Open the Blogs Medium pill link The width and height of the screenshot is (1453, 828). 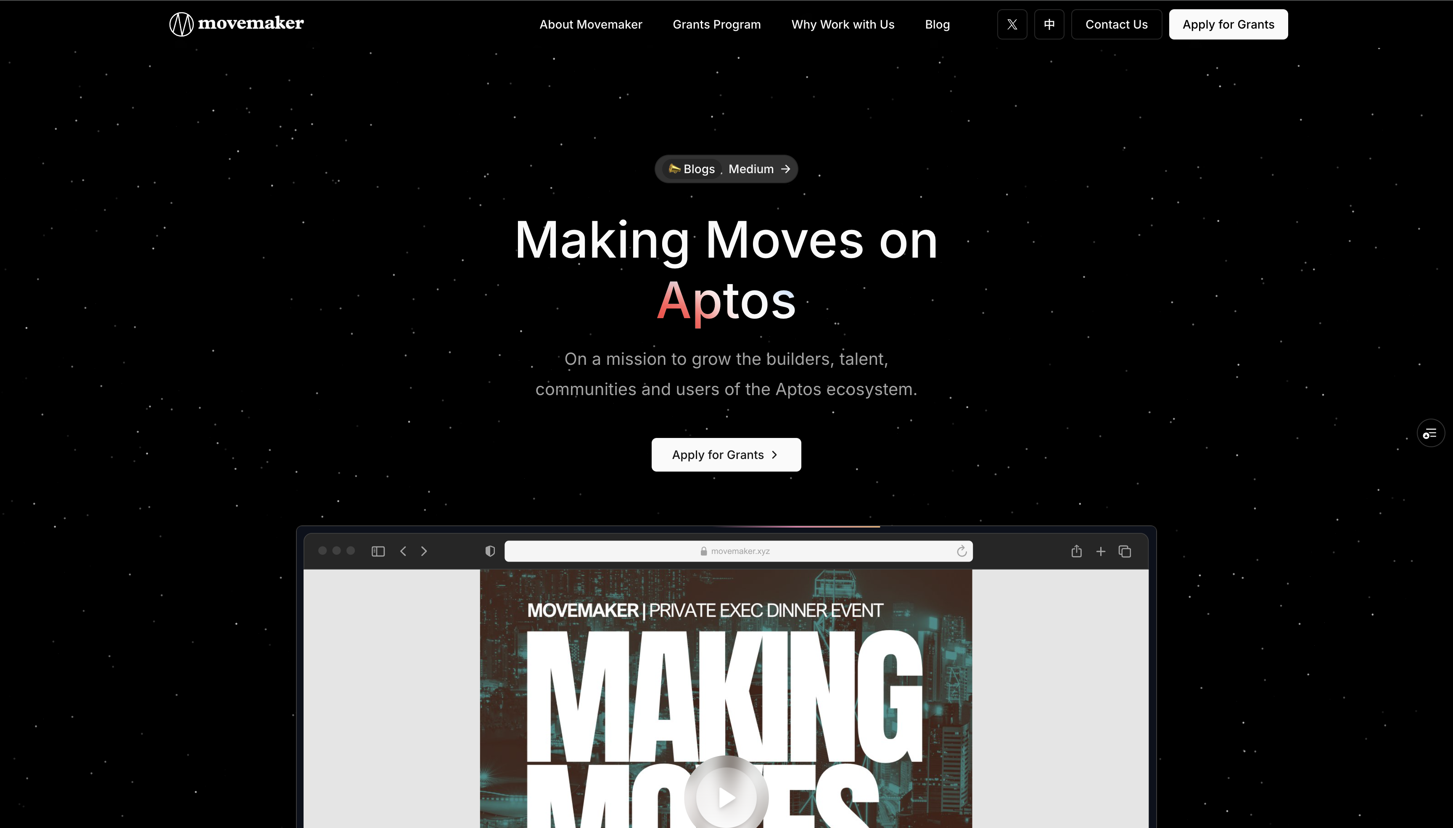pyautogui.click(x=726, y=169)
